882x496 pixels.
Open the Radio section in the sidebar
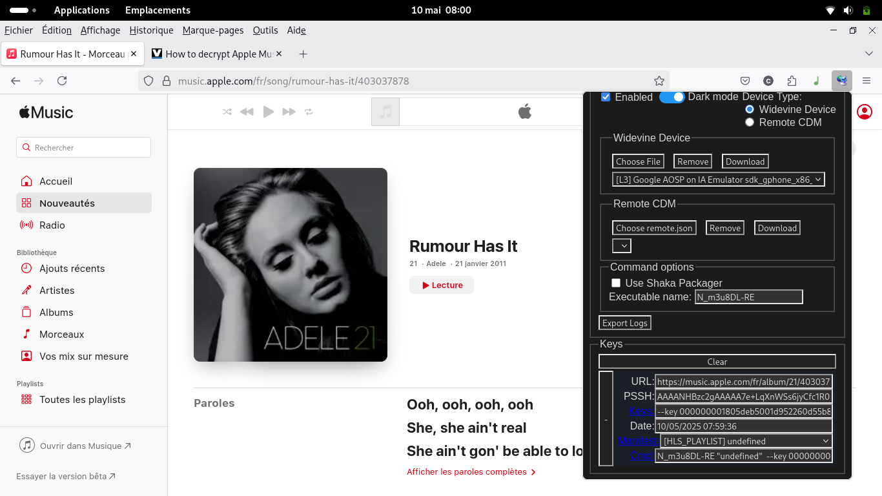point(52,225)
